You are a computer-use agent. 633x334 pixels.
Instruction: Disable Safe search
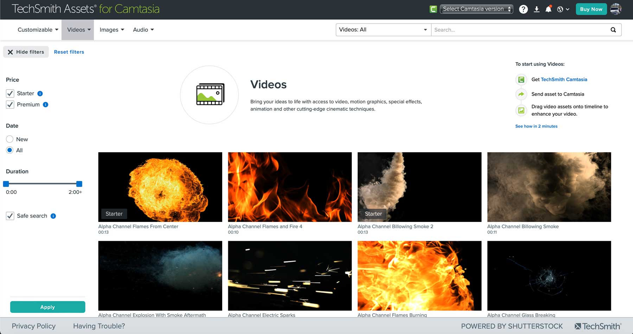click(x=10, y=216)
